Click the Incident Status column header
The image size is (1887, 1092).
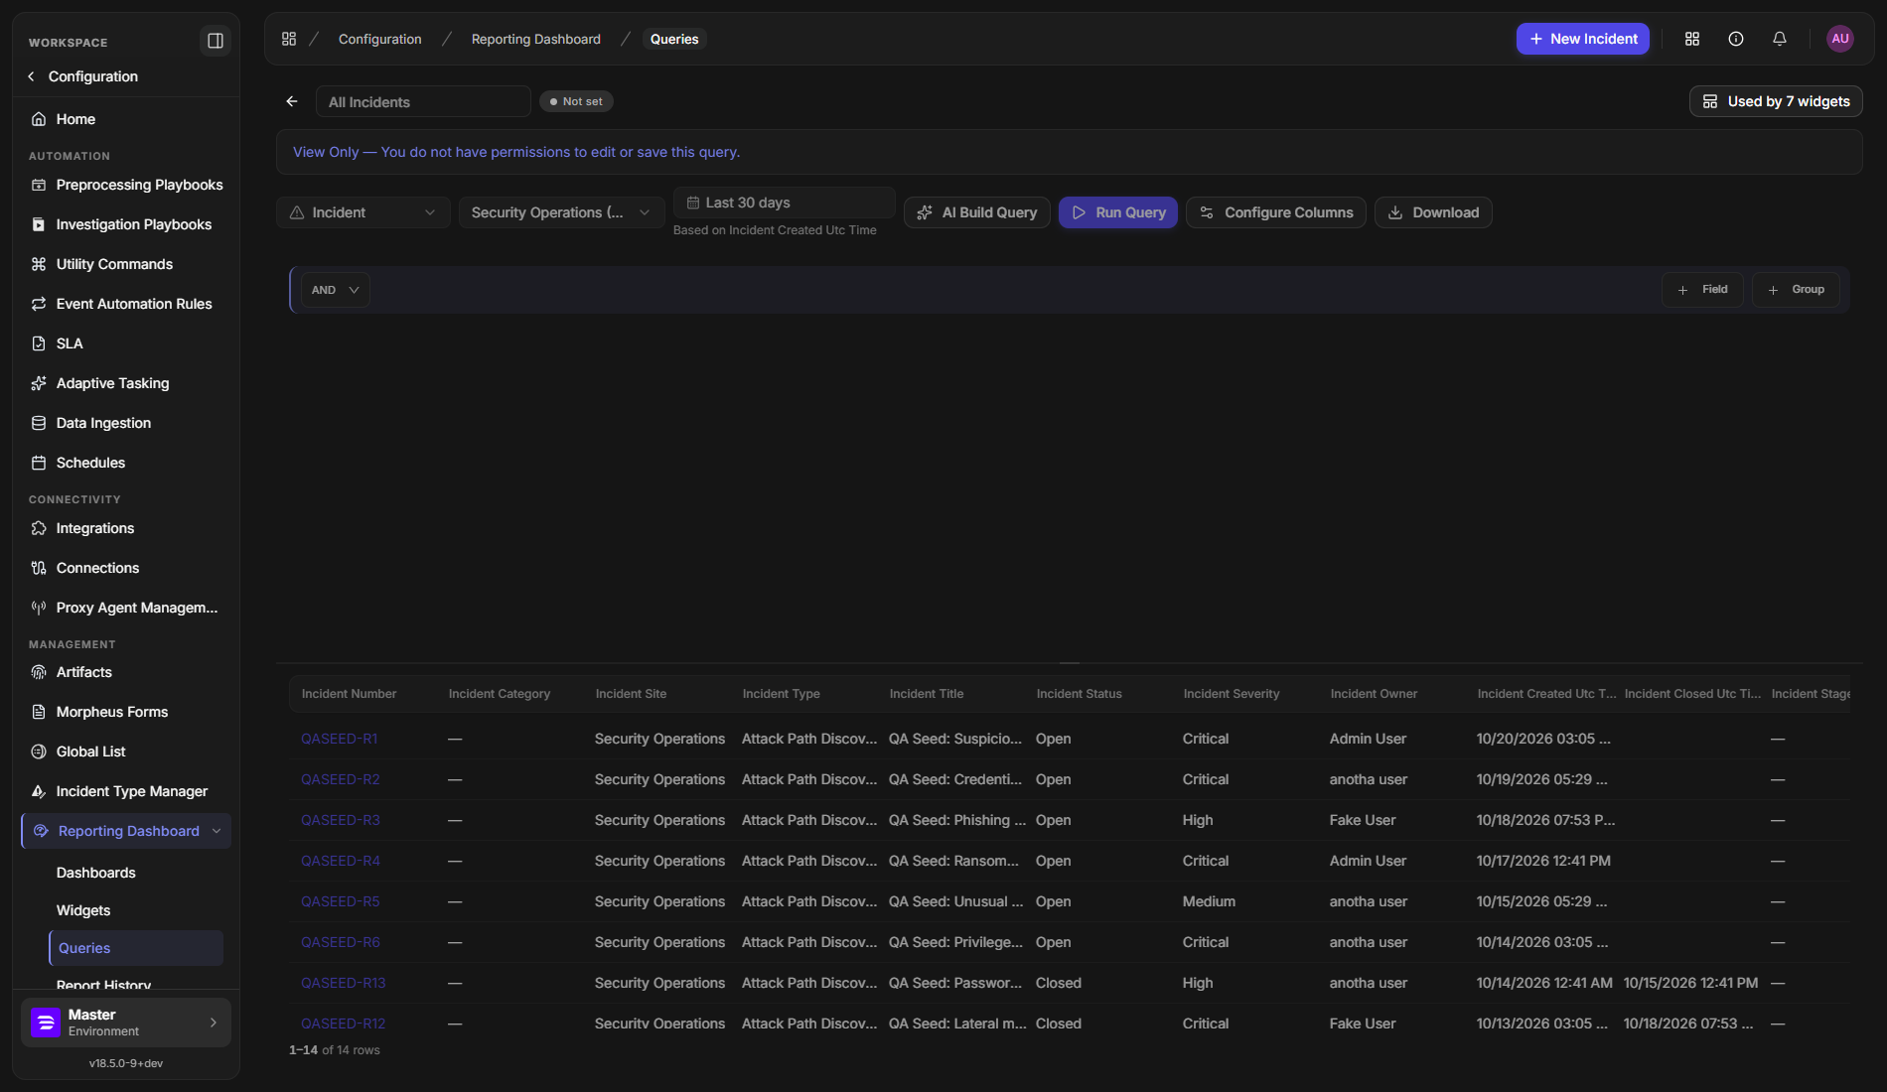pyautogui.click(x=1080, y=694)
